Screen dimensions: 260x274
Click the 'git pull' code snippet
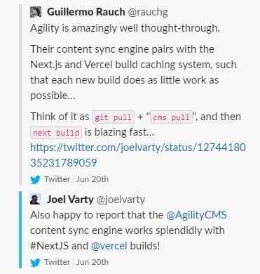(x=114, y=117)
